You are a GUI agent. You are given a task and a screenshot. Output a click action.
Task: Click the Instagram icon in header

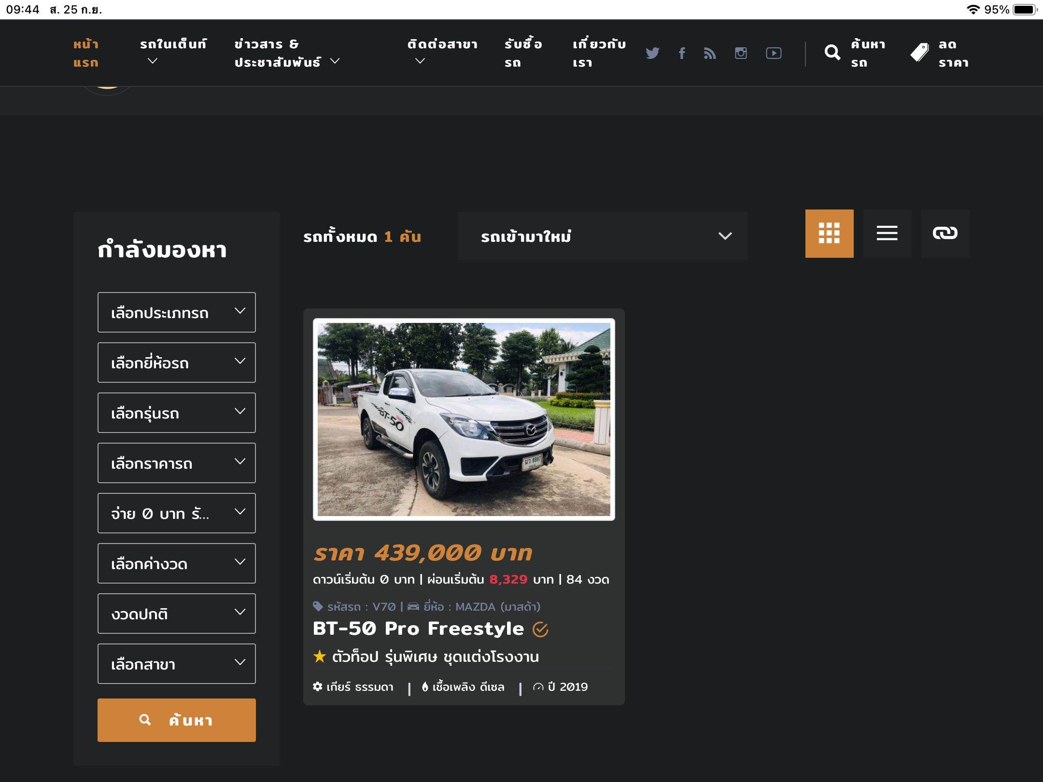tap(741, 53)
